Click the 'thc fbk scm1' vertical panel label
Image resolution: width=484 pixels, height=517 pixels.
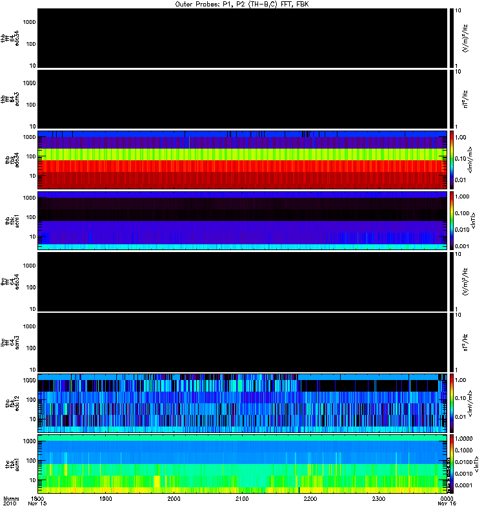pos(12,464)
